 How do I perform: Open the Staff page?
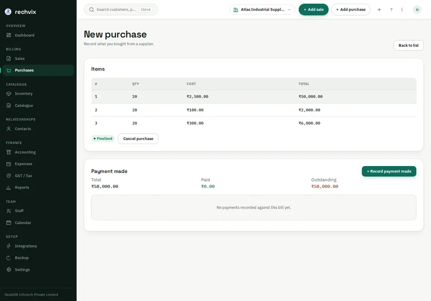[x=38, y=211]
